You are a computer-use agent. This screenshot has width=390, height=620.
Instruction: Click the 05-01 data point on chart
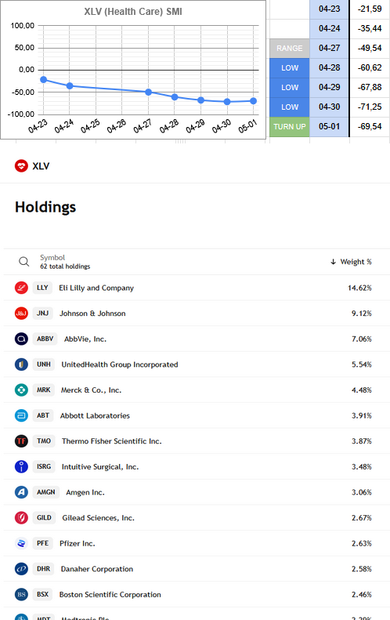click(253, 101)
